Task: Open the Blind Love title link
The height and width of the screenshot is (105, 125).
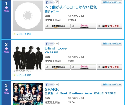Action: [x=56, y=48]
